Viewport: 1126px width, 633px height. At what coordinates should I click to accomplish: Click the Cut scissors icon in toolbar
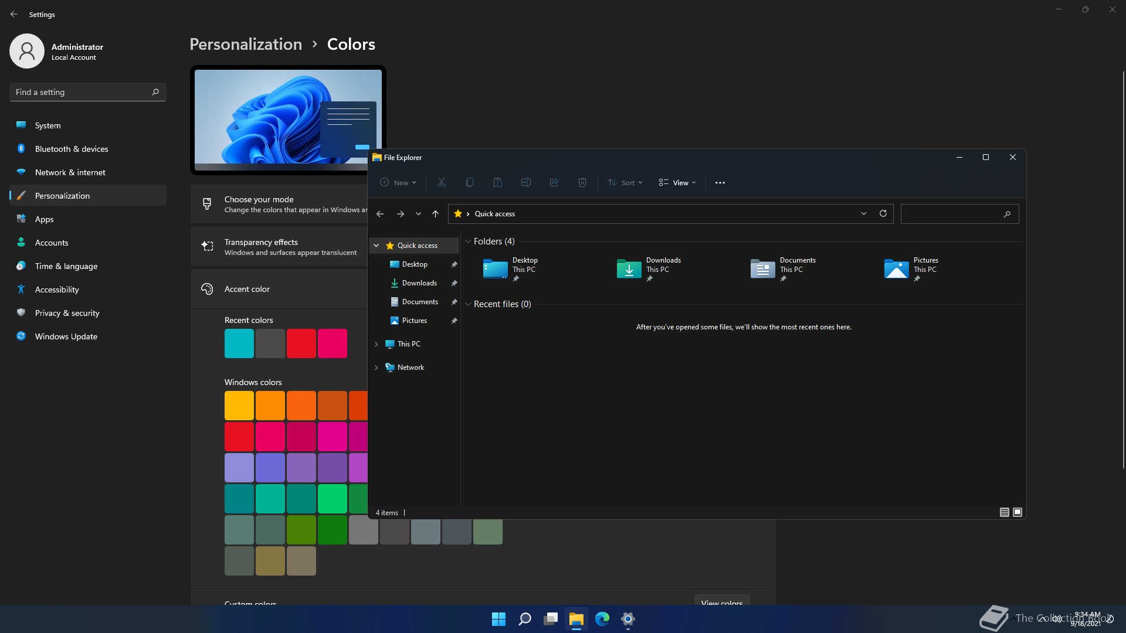click(442, 183)
